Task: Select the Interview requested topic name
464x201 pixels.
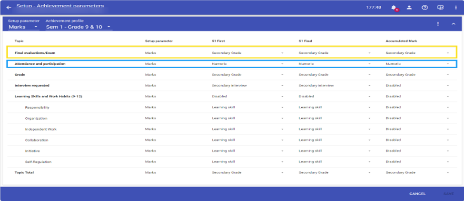Action: tap(32, 86)
